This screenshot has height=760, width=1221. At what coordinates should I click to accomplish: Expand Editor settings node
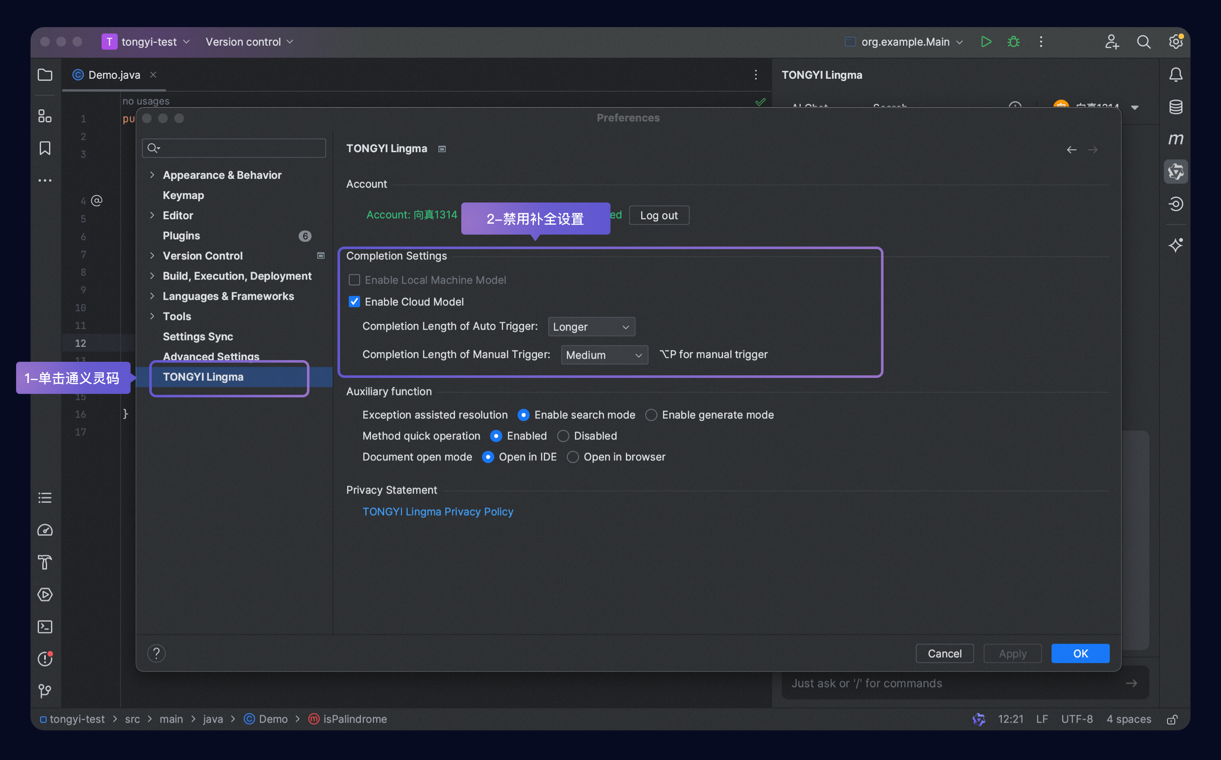pyautogui.click(x=152, y=215)
